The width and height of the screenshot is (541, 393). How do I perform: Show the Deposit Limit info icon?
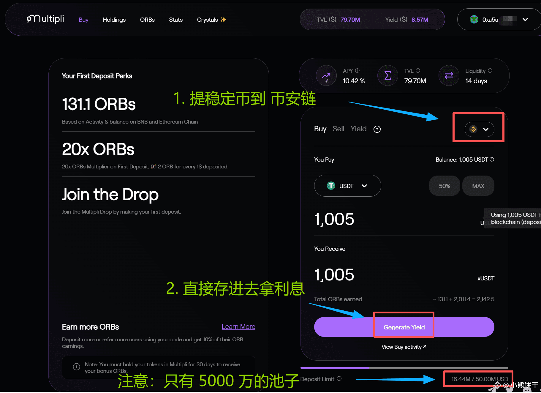[x=339, y=379]
